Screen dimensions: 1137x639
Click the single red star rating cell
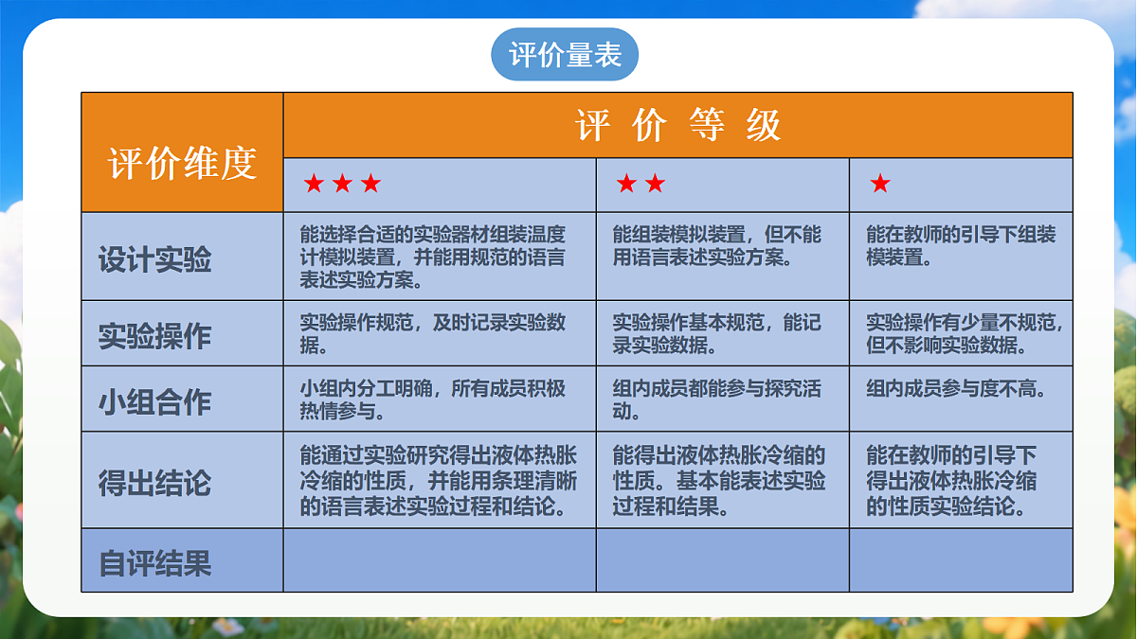[x=961, y=185]
